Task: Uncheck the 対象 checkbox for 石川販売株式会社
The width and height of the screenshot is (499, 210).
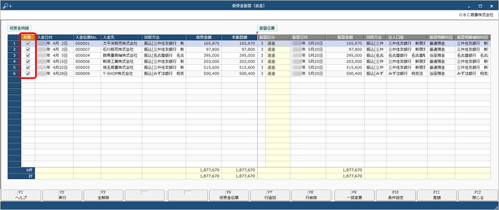Action: pyautogui.click(x=28, y=49)
